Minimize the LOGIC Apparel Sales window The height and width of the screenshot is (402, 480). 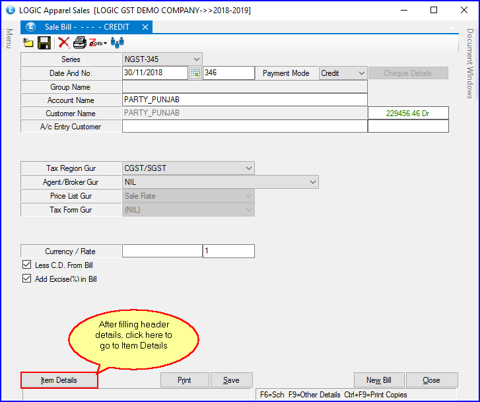404,10
